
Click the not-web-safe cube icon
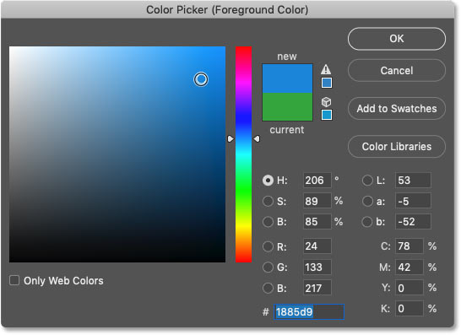point(326,102)
